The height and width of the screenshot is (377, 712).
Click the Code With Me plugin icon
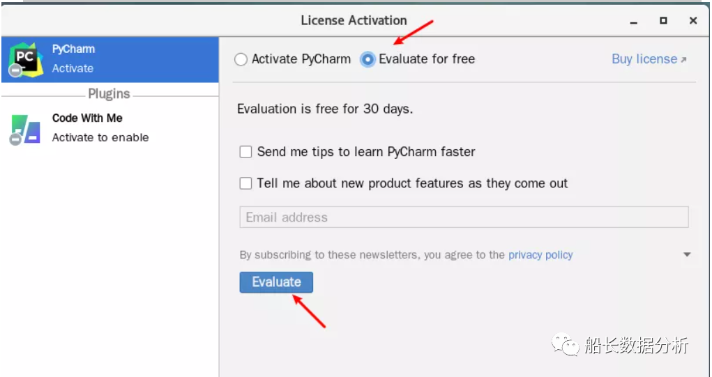[25, 130]
